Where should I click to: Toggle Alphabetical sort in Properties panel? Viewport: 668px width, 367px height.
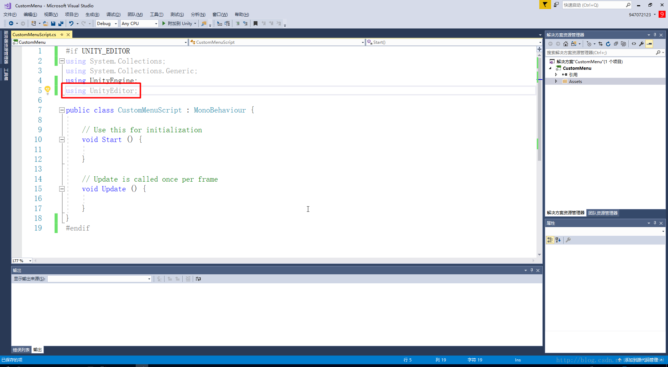[x=558, y=240]
